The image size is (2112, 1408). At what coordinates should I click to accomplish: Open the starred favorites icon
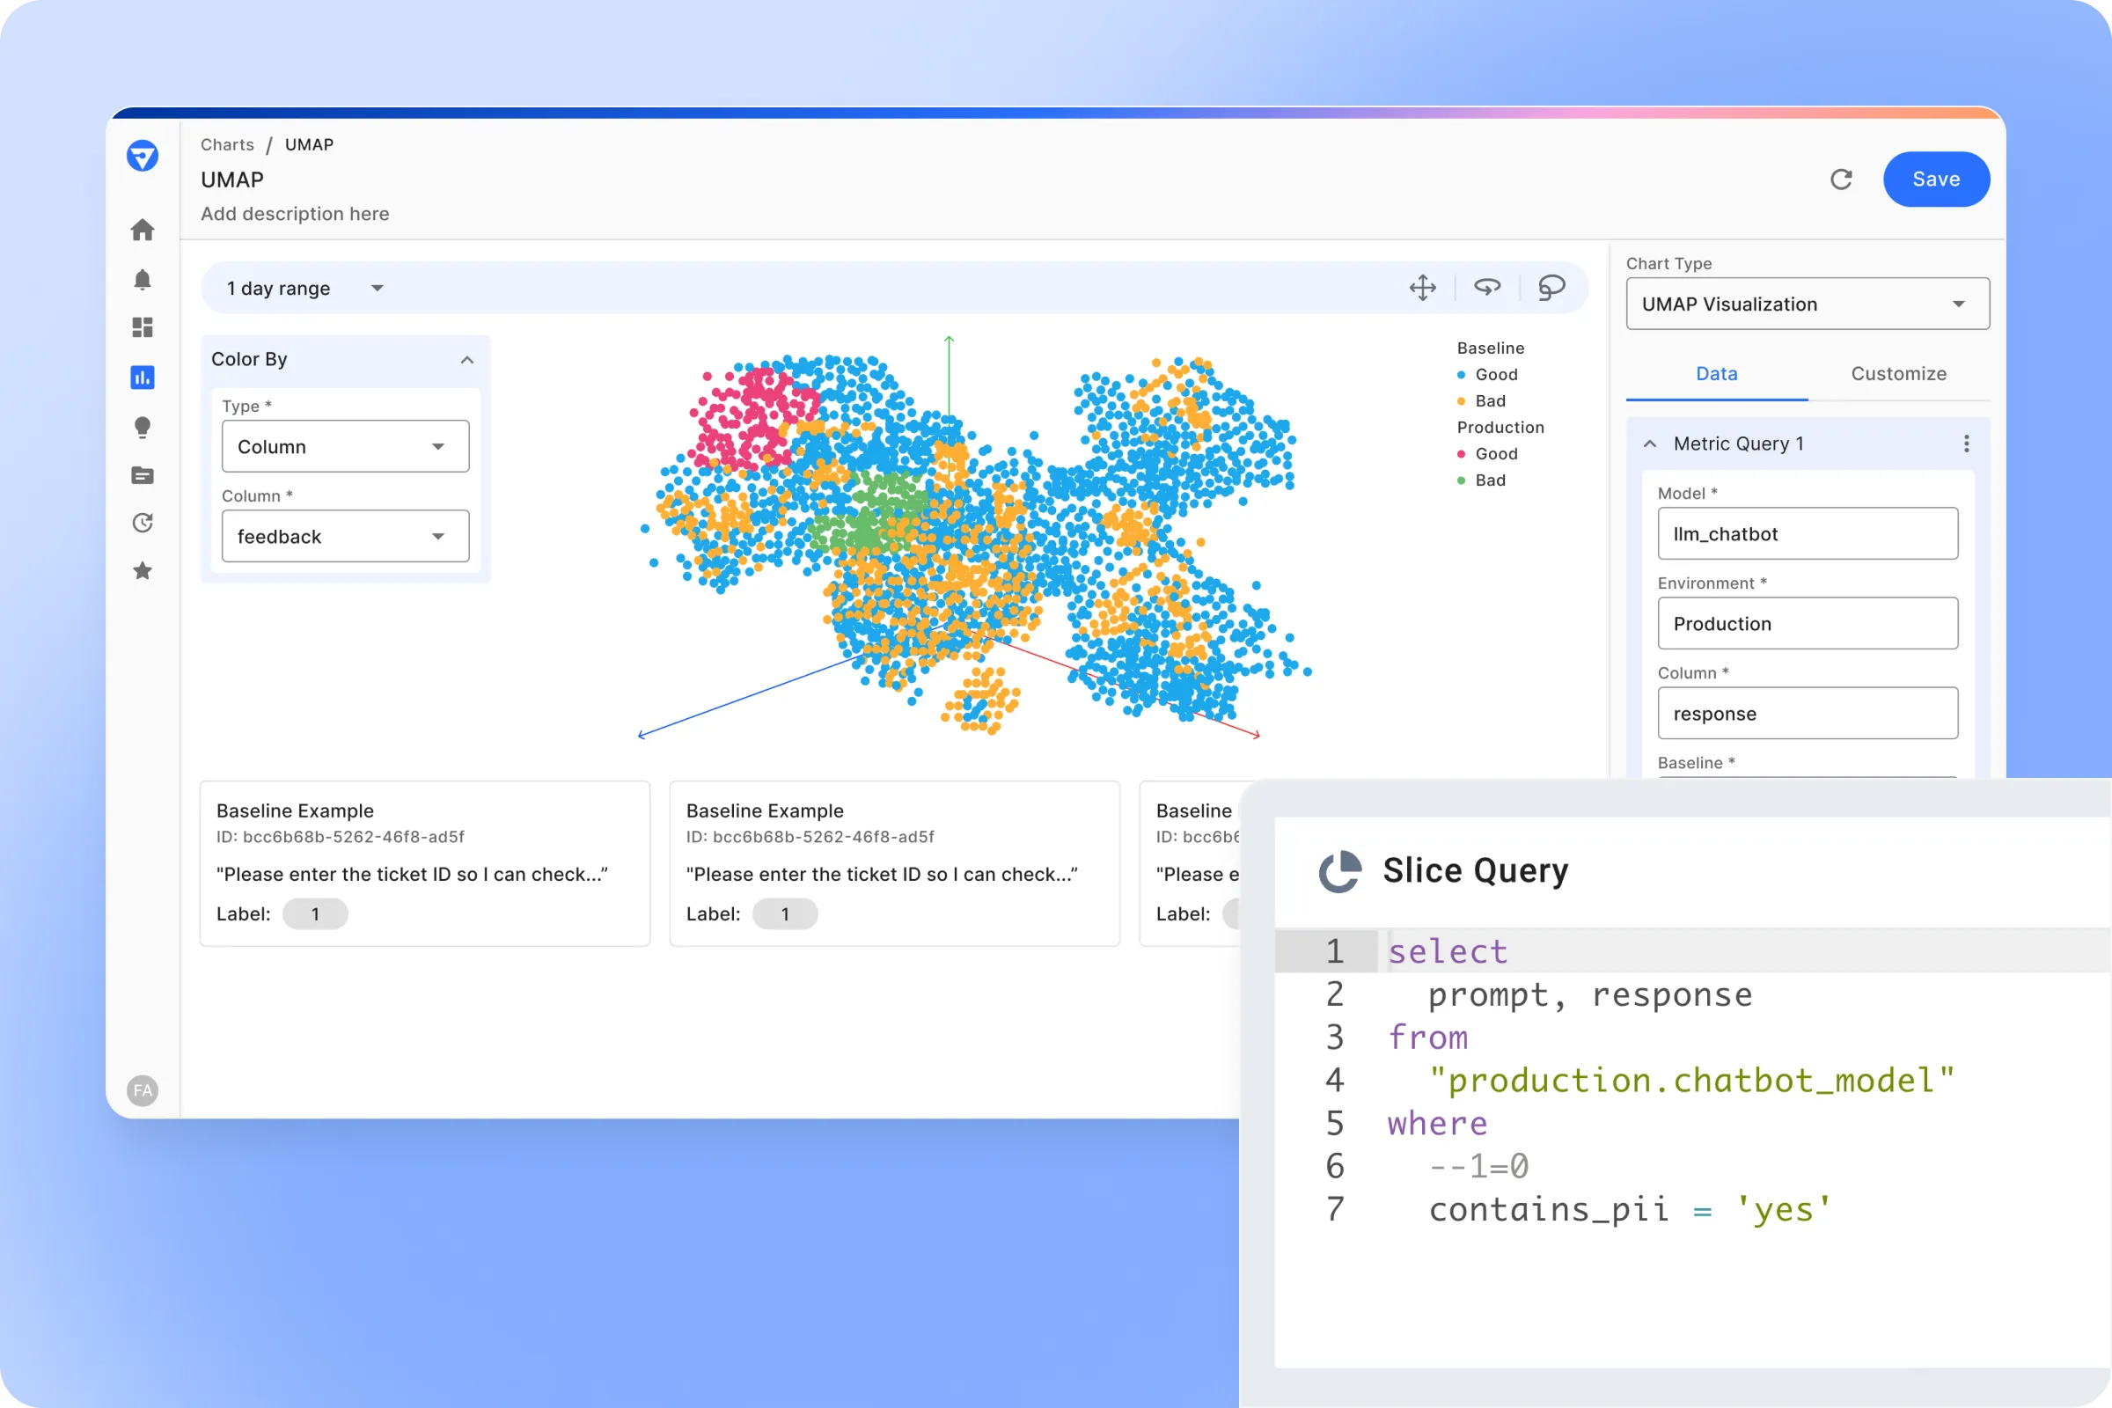tap(142, 571)
